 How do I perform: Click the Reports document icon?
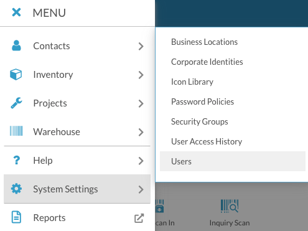[16, 217]
